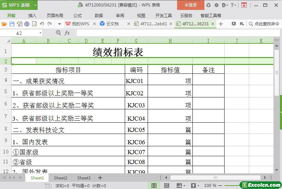Viewport: 282px width, 189px height.
Task: Close the 云文档 tab
Action: pyautogui.click(x=129, y=24)
